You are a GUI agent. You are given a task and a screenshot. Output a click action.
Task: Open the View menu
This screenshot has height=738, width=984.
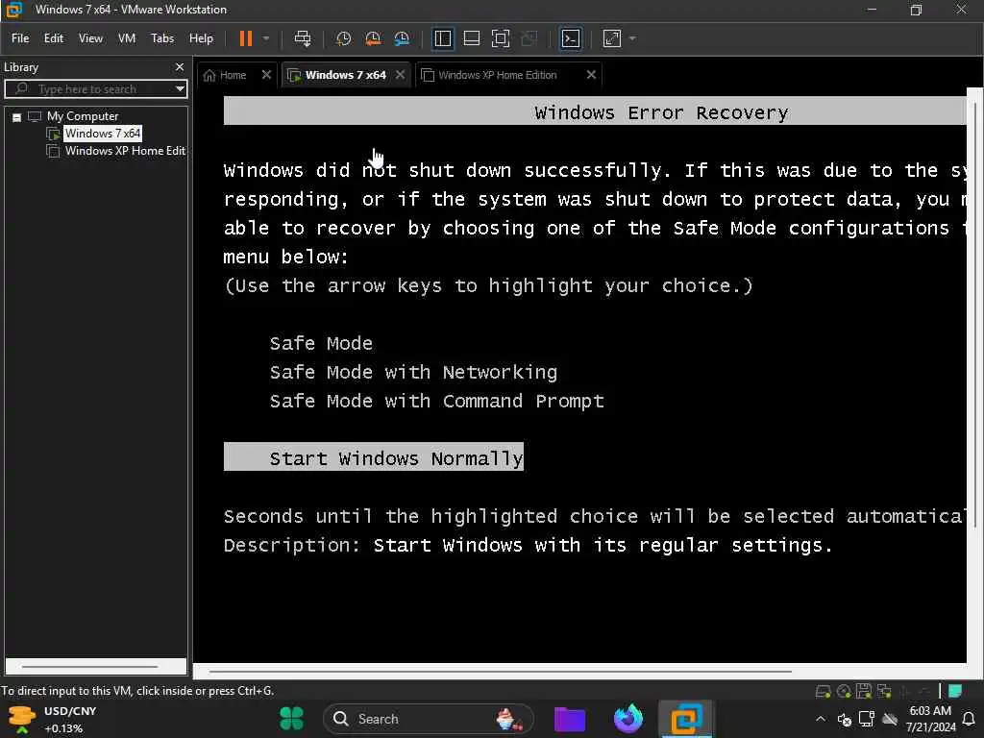click(x=90, y=38)
